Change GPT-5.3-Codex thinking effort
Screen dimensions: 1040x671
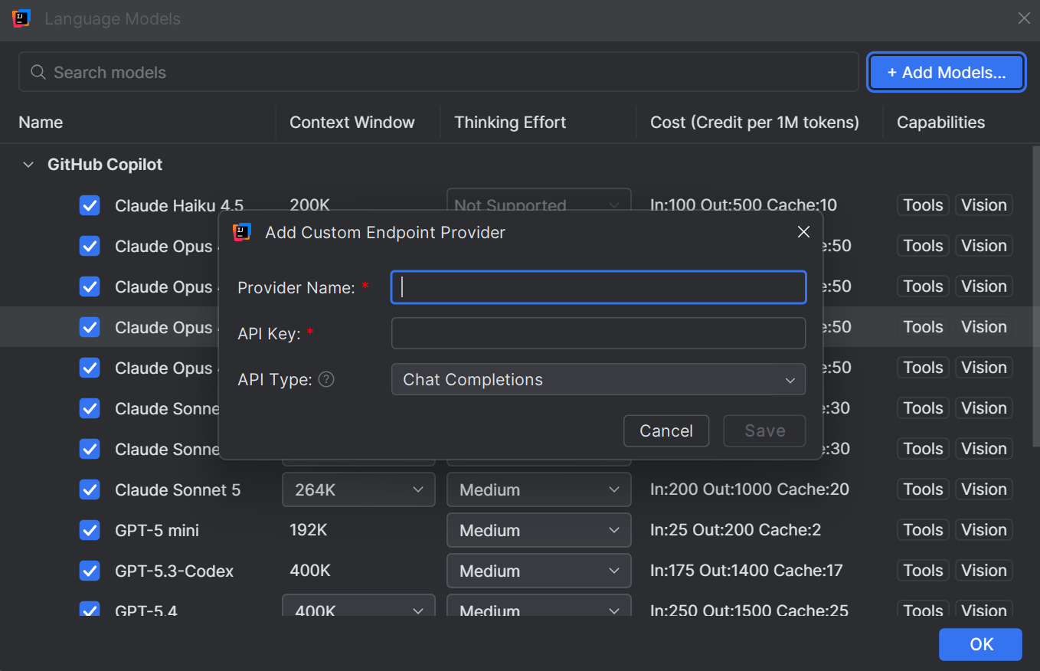pyautogui.click(x=539, y=571)
